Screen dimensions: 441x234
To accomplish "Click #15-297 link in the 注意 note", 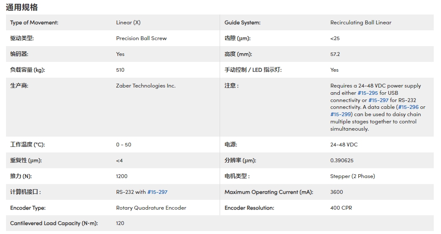I will pyautogui.click(x=378, y=100).
